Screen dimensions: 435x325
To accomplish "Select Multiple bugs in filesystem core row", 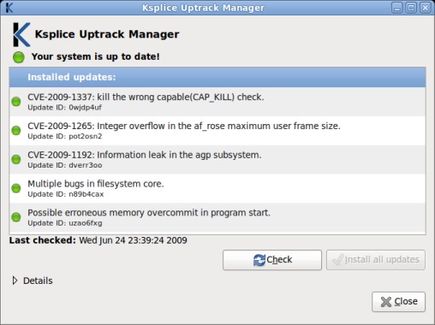I will (x=217, y=188).
